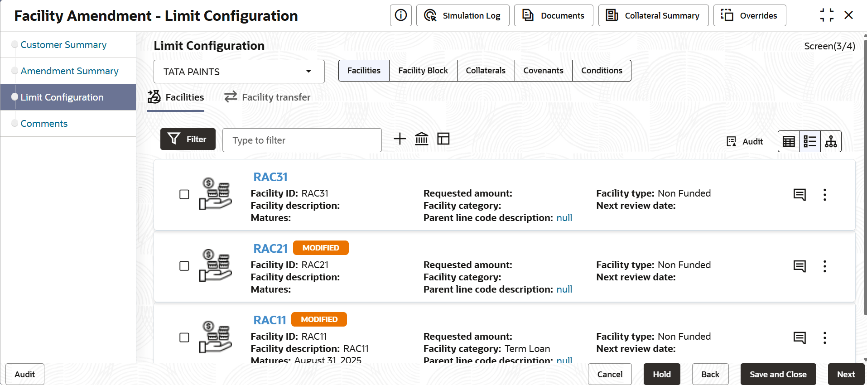The height and width of the screenshot is (385, 867).
Task: Click the bank building icon
Action: point(421,139)
